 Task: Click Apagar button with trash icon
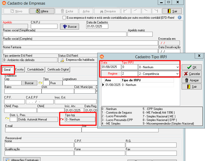(192, 80)
